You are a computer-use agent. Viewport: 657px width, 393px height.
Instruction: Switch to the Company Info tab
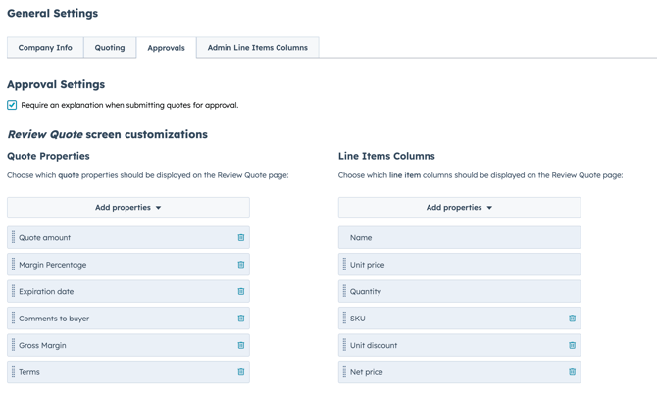(45, 48)
